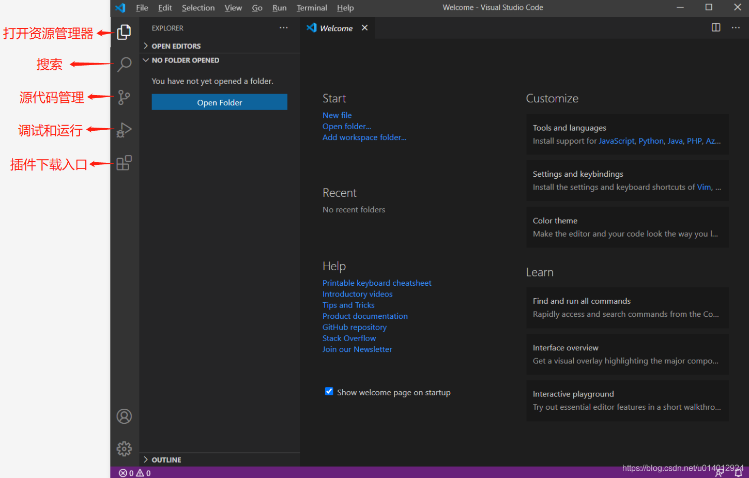The image size is (749, 478).
Task: Click Tools and languages card title
Action: coord(570,128)
